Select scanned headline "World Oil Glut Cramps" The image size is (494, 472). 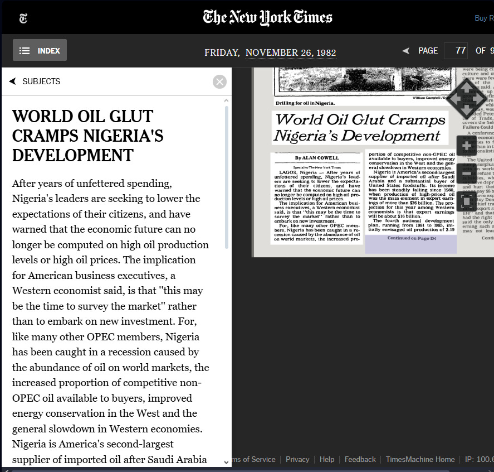tap(360, 119)
